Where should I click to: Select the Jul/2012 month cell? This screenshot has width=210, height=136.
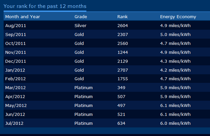click(x=14, y=123)
